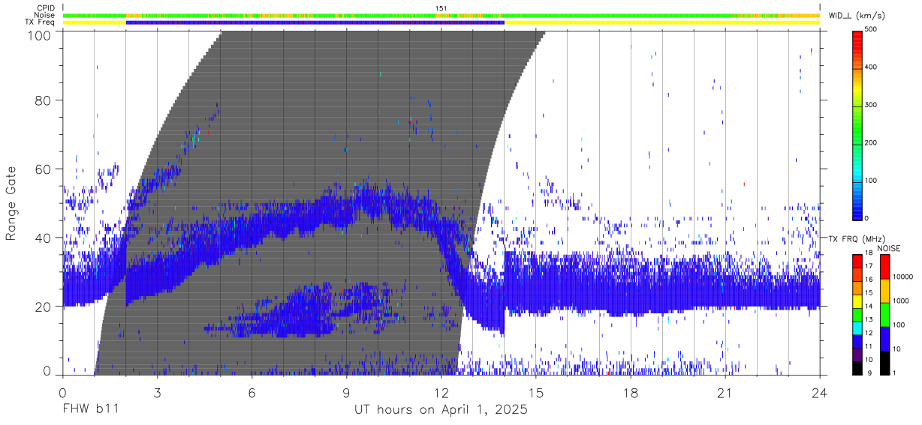Click the noise color legend bar
This screenshot has height=425, width=922.
[884, 313]
